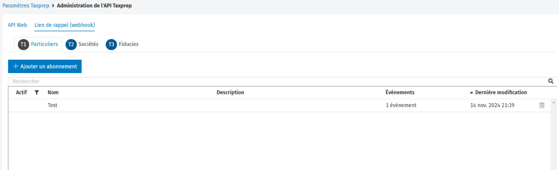Switch to the T2 Sociétés tab
This screenshot has width=559, height=170.
(x=82, y=45)
